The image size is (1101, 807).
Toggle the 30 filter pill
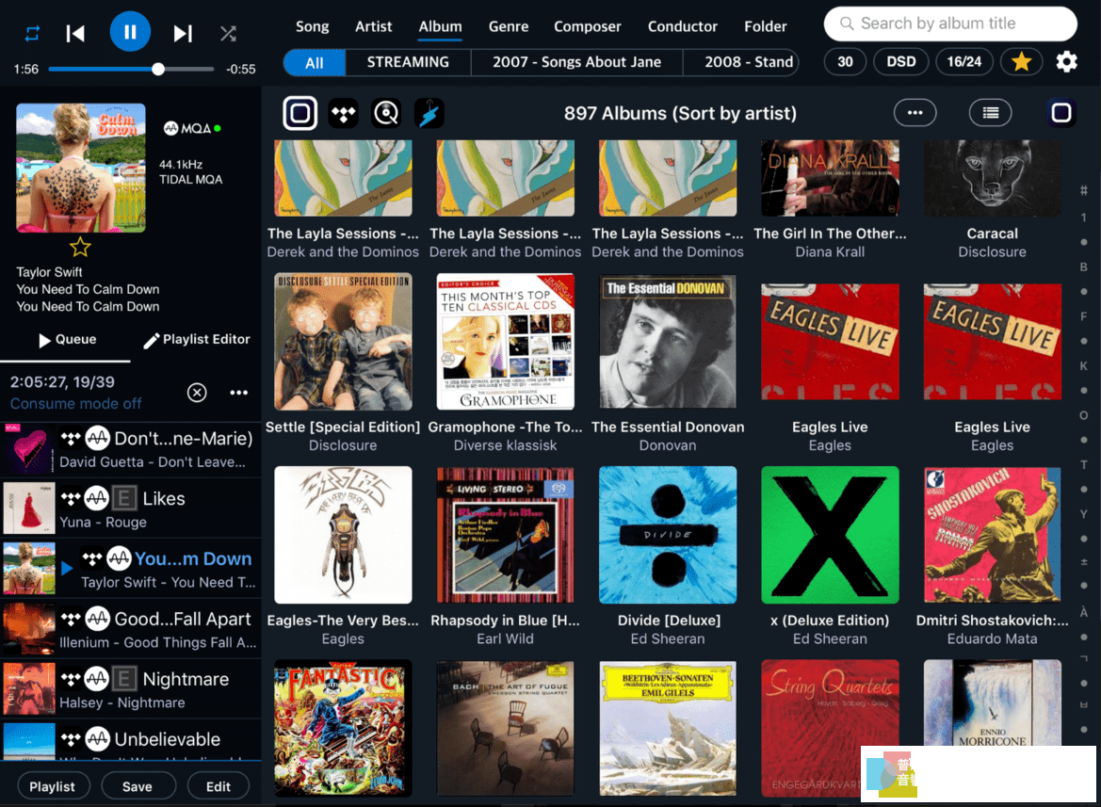coord(845,62)
